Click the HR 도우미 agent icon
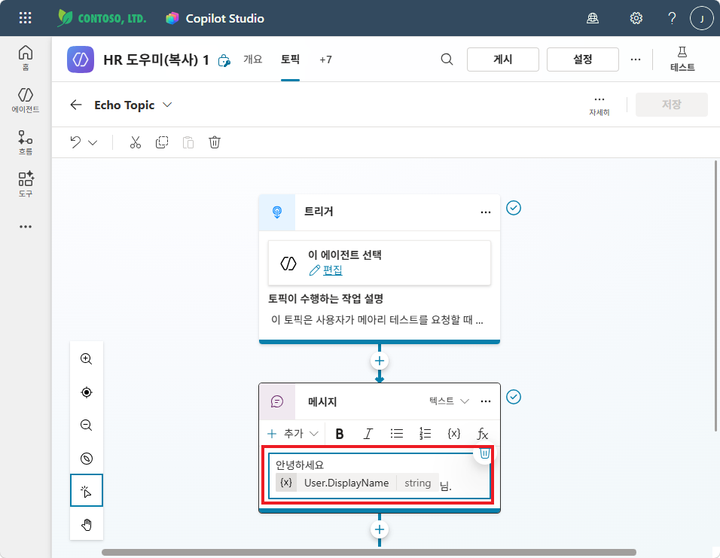Viewport: 720px width, 558px height. [81, 59]
